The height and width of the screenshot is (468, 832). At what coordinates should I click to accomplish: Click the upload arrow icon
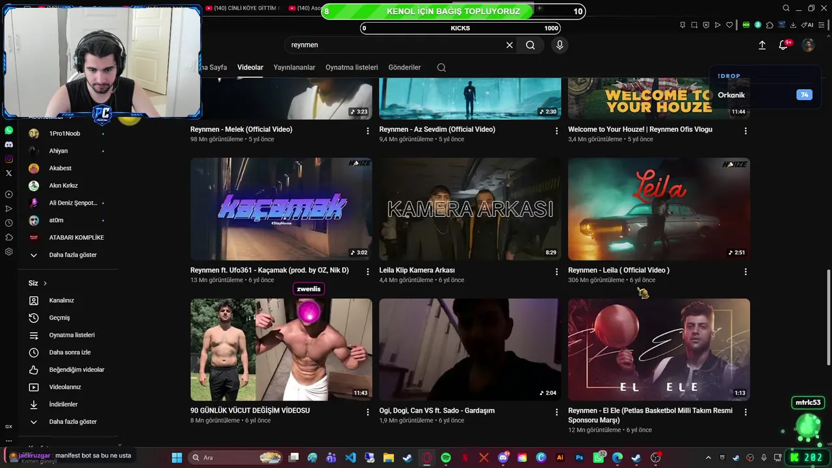[x=762, y=45]
